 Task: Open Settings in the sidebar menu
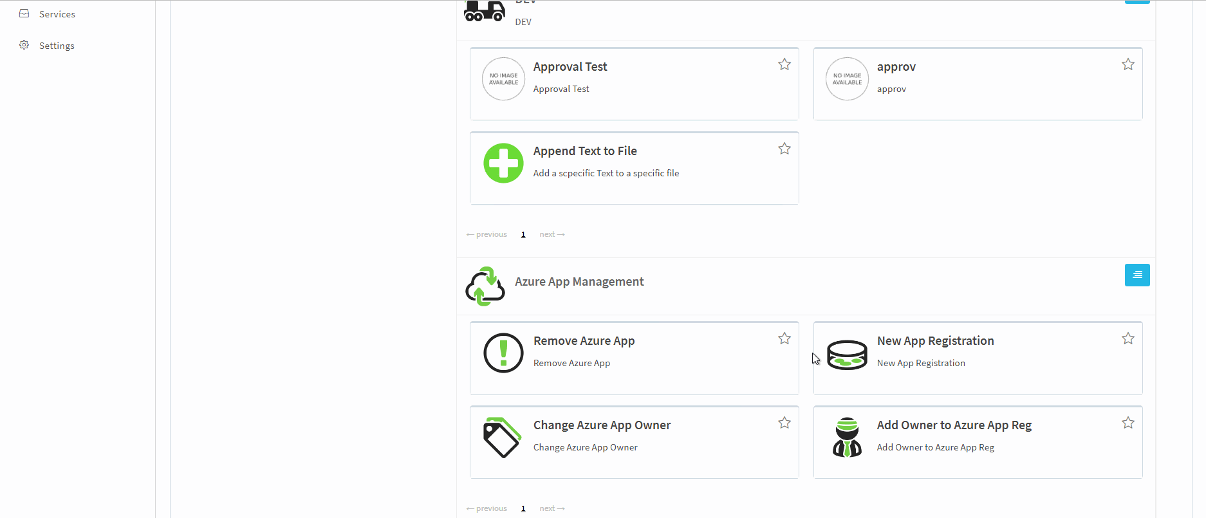pyautogui.click(x=57, y=46)
